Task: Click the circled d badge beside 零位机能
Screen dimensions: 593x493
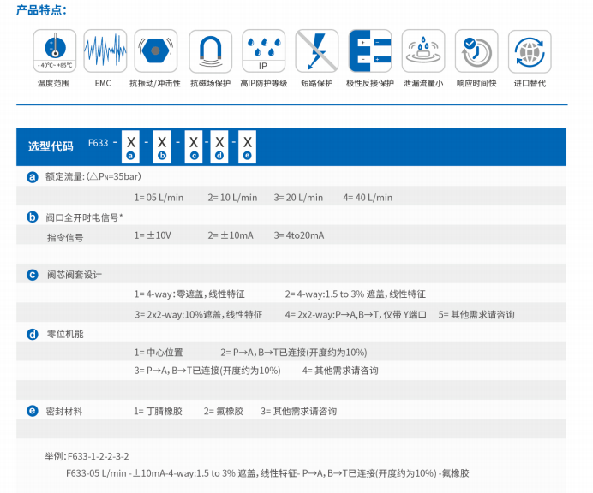Action: click(x=33, y=334)
